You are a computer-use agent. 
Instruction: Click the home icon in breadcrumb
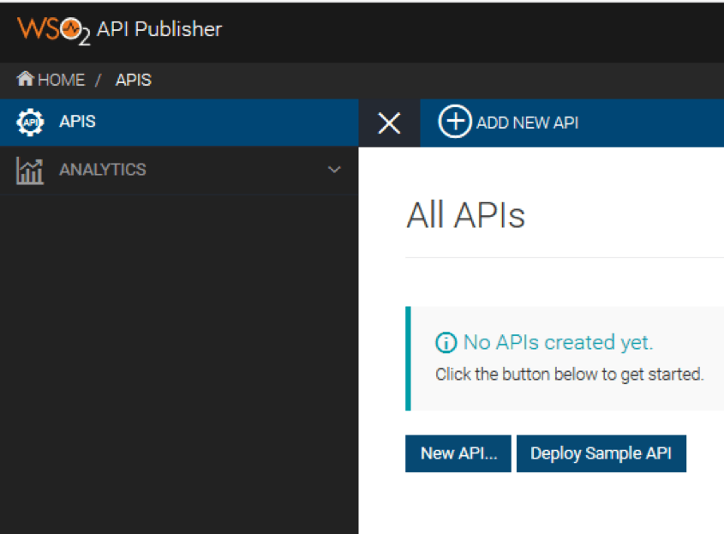[x=26, y=79]
